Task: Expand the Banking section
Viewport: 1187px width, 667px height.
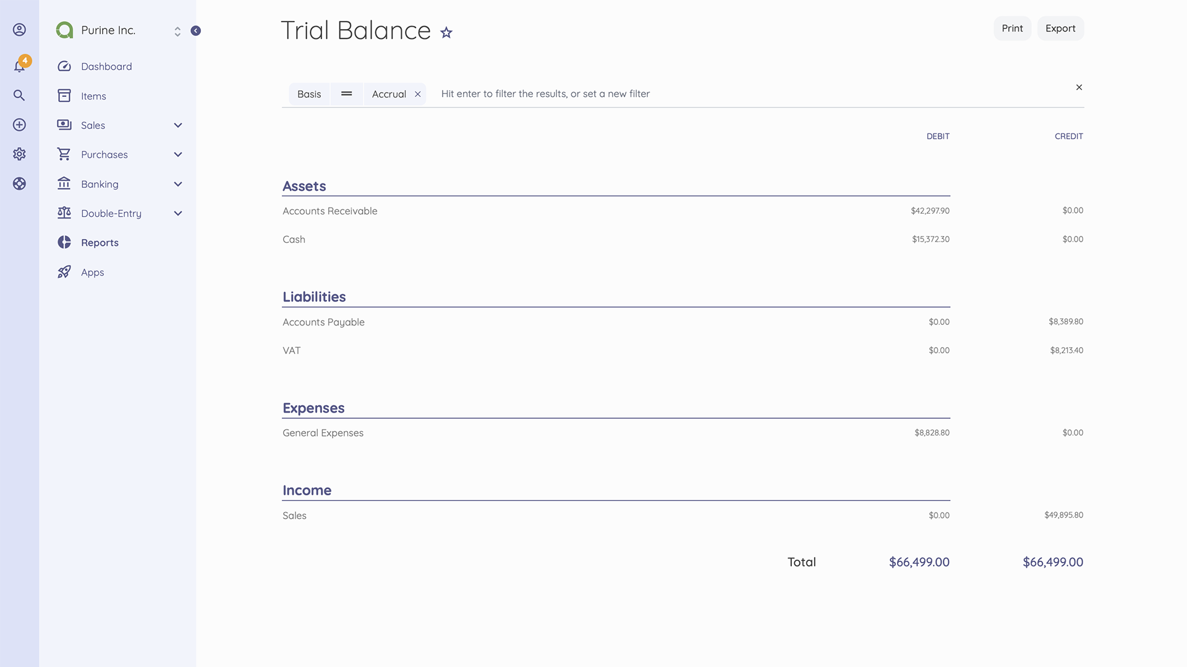Action: tap(178, 183)
